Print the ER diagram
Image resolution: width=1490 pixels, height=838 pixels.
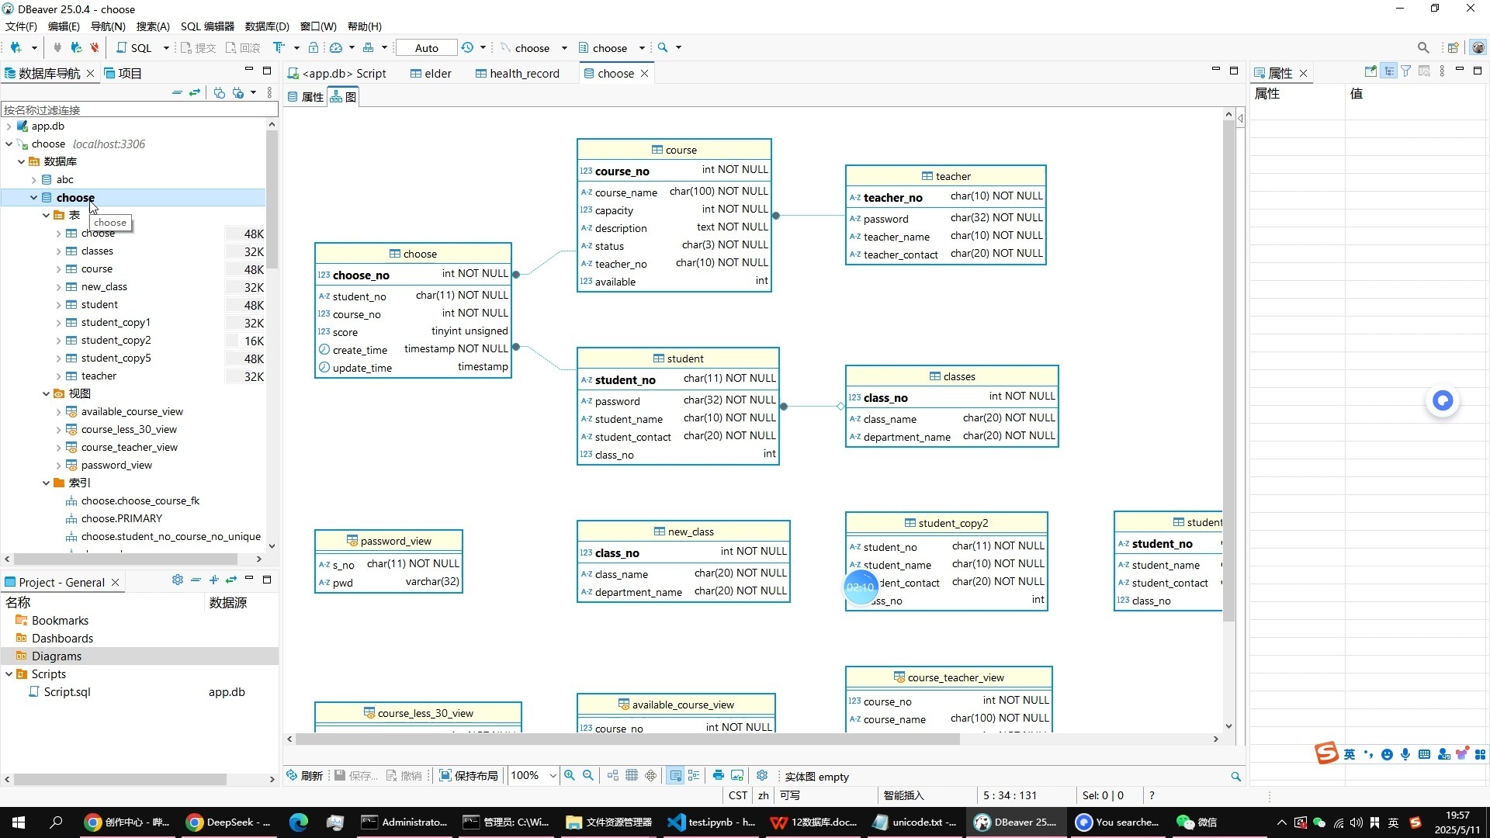click(x=718, y=776)
